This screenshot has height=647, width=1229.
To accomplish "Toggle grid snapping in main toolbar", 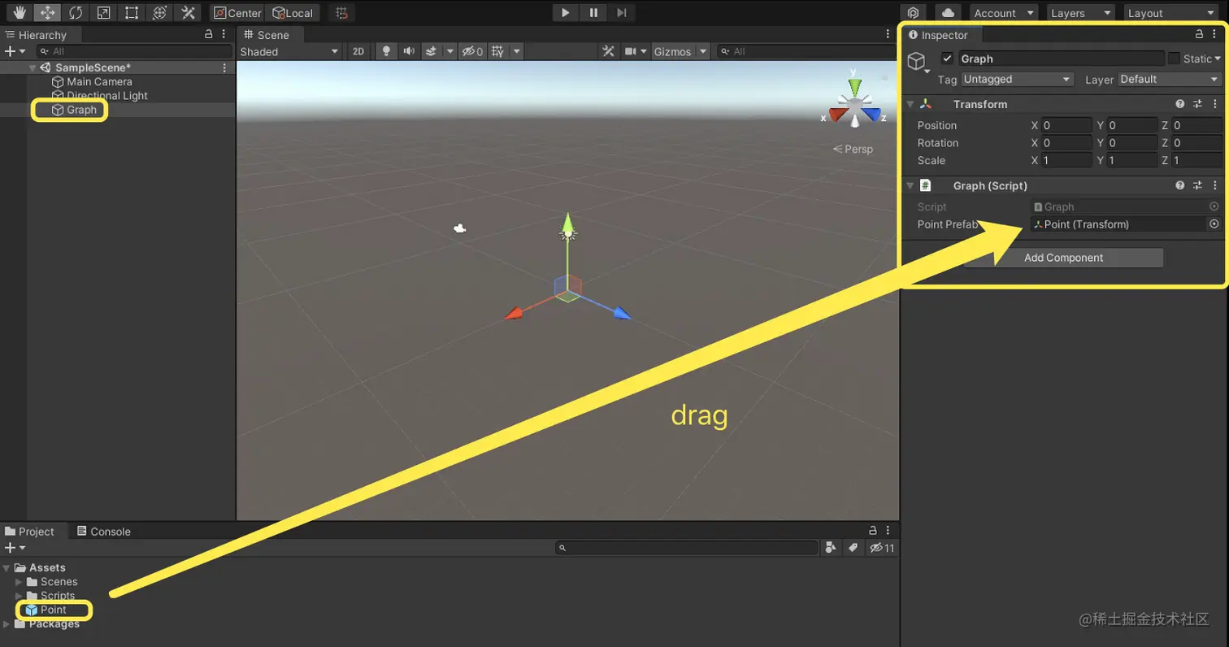I will coord(342,13).
